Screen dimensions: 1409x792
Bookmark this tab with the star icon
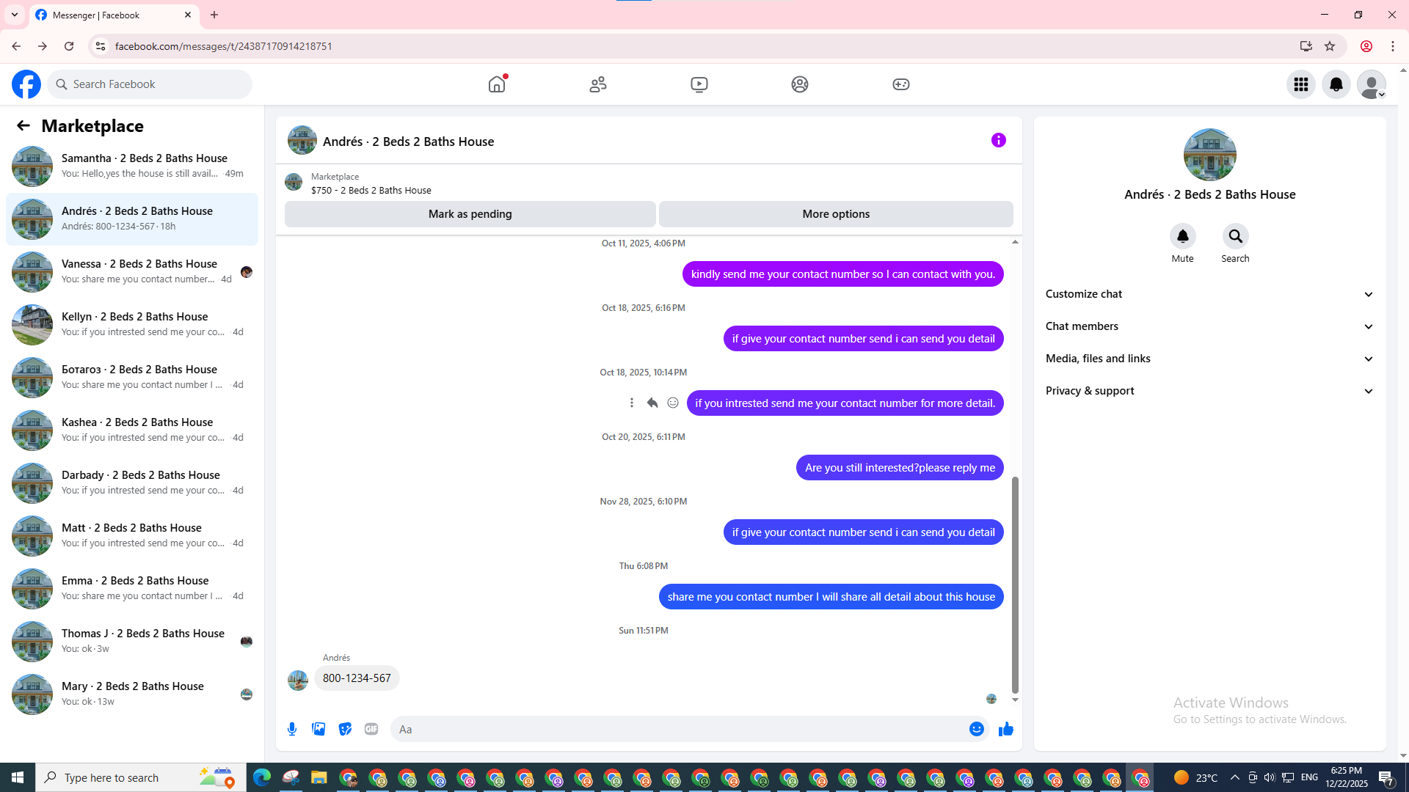point(1330,46)
